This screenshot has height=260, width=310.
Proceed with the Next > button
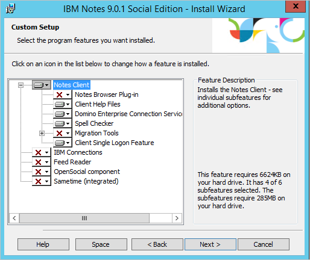coord(210,244)
